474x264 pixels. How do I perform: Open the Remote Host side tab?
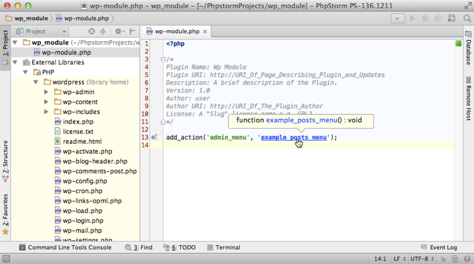coord(468,99)
